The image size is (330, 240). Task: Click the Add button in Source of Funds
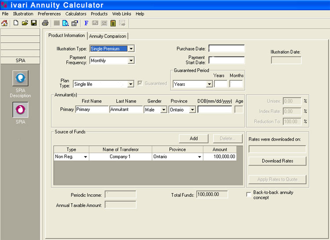(194, 138)
